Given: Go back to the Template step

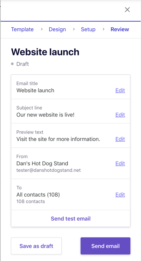Looking at the screenshot, I should 22,29.
